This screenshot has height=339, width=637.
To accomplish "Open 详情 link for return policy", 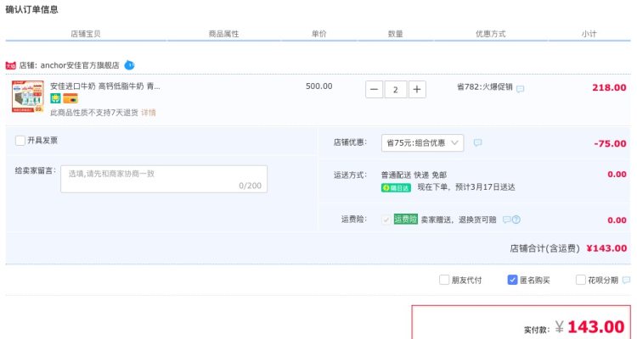I will pos(149,113).
